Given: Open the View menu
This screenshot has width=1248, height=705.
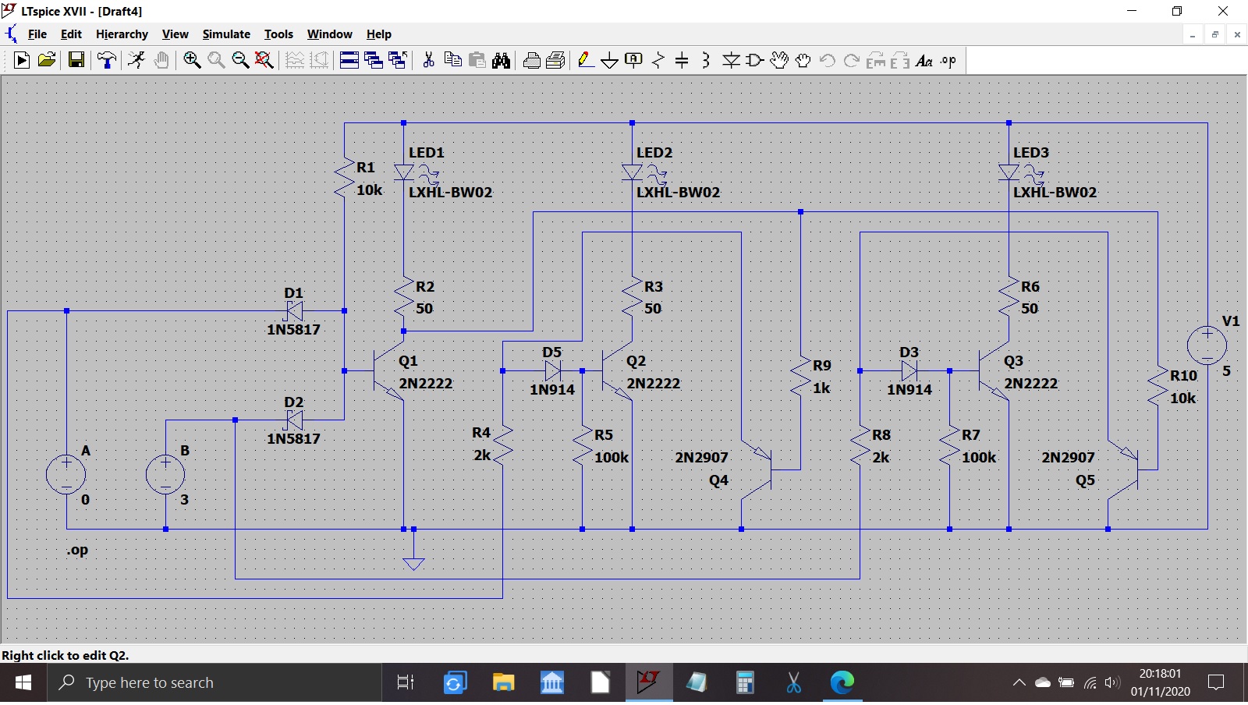Looking at the screenshot, I should 175,34.
